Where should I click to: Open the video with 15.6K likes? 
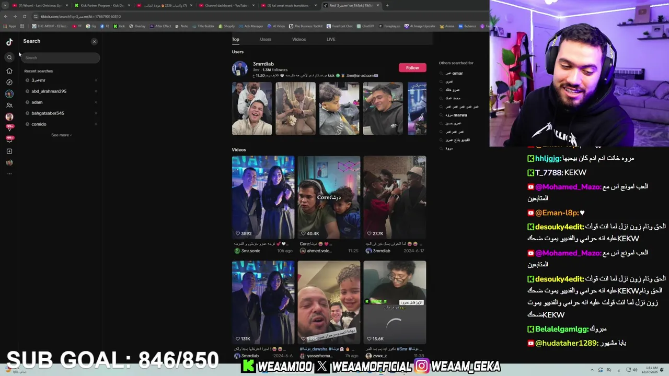coord(395,302)
